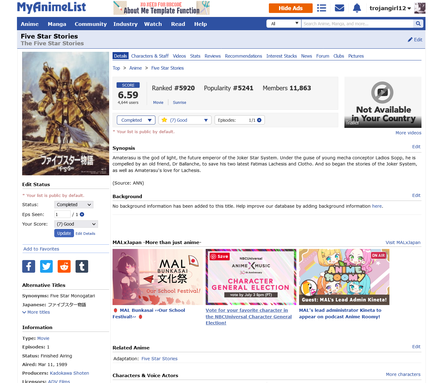The height and width of the screenshot is (383, 448).
Task: Share on Tumblr icon
Action: click(82, 267)
